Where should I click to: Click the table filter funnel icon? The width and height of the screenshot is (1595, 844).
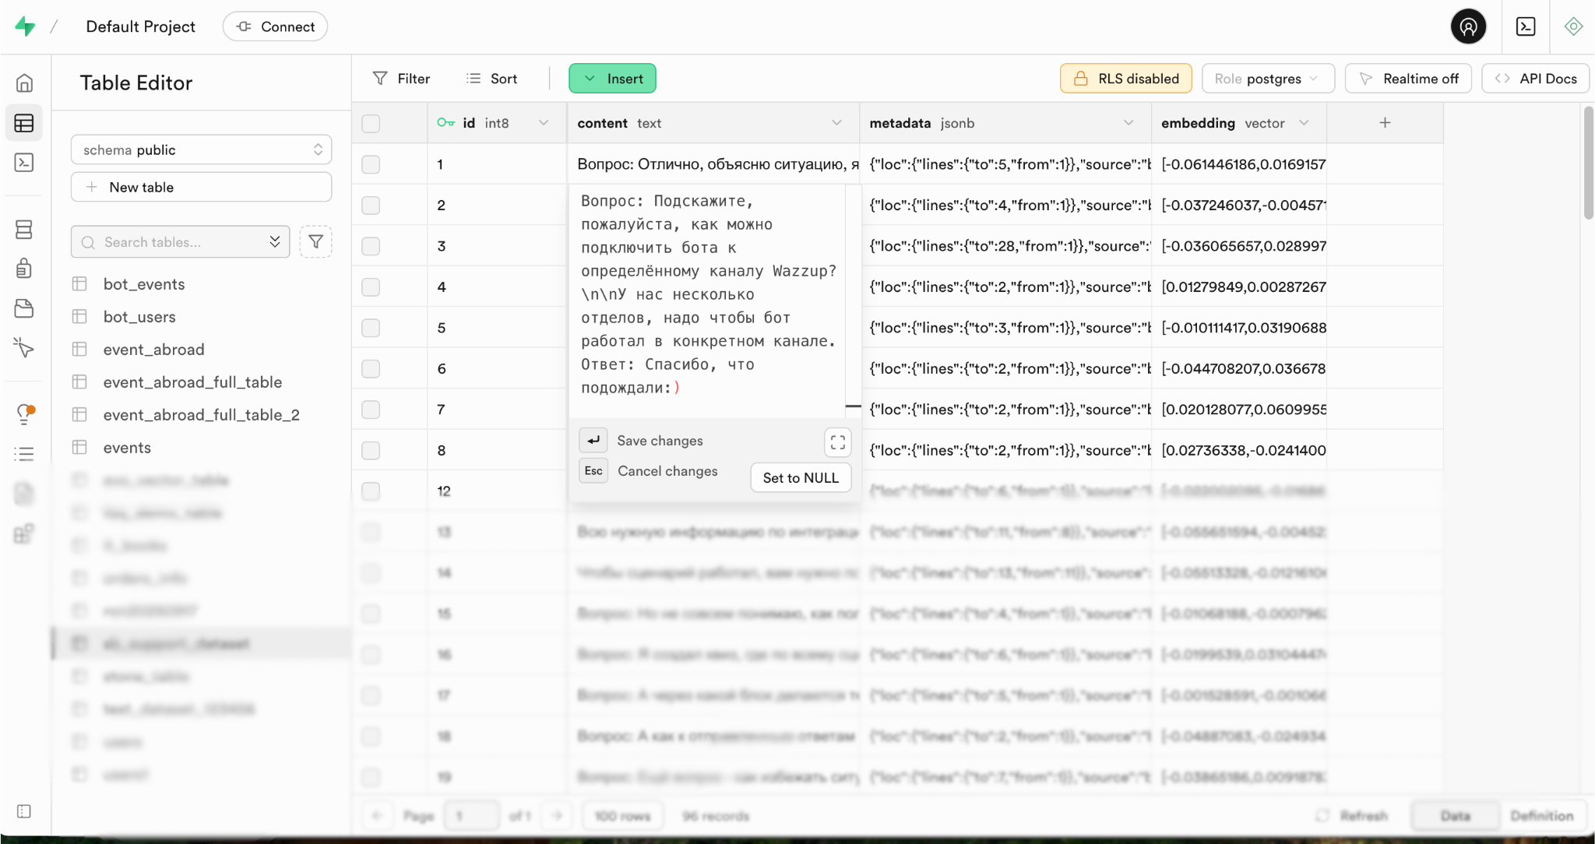tap(315, 242)
